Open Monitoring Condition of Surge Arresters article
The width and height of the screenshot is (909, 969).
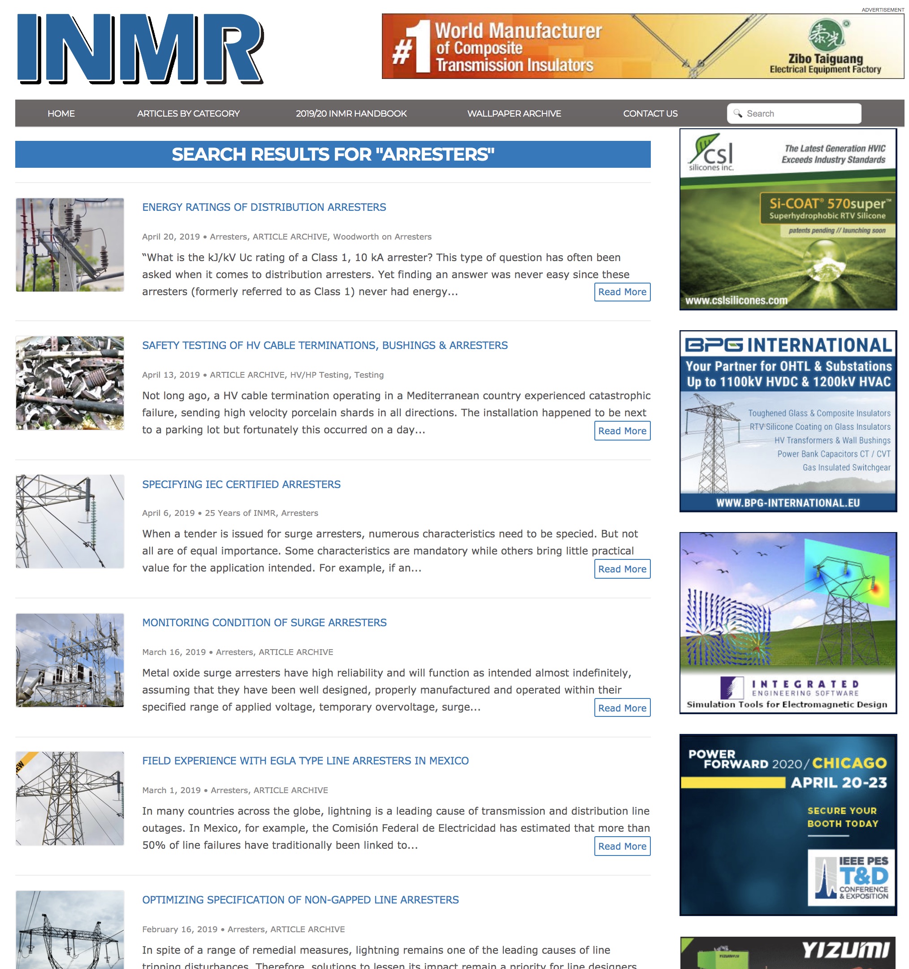coord(264,622)
